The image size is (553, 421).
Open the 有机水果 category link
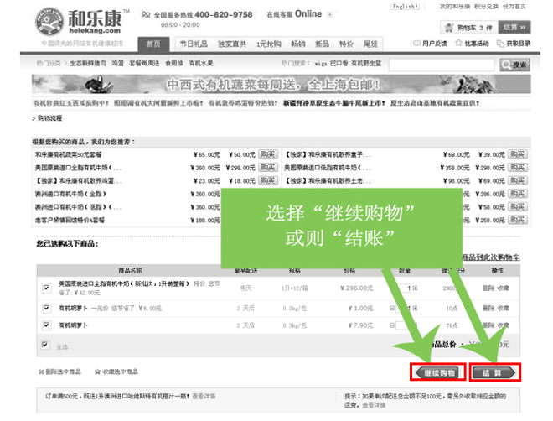click(x=201, y=63)
